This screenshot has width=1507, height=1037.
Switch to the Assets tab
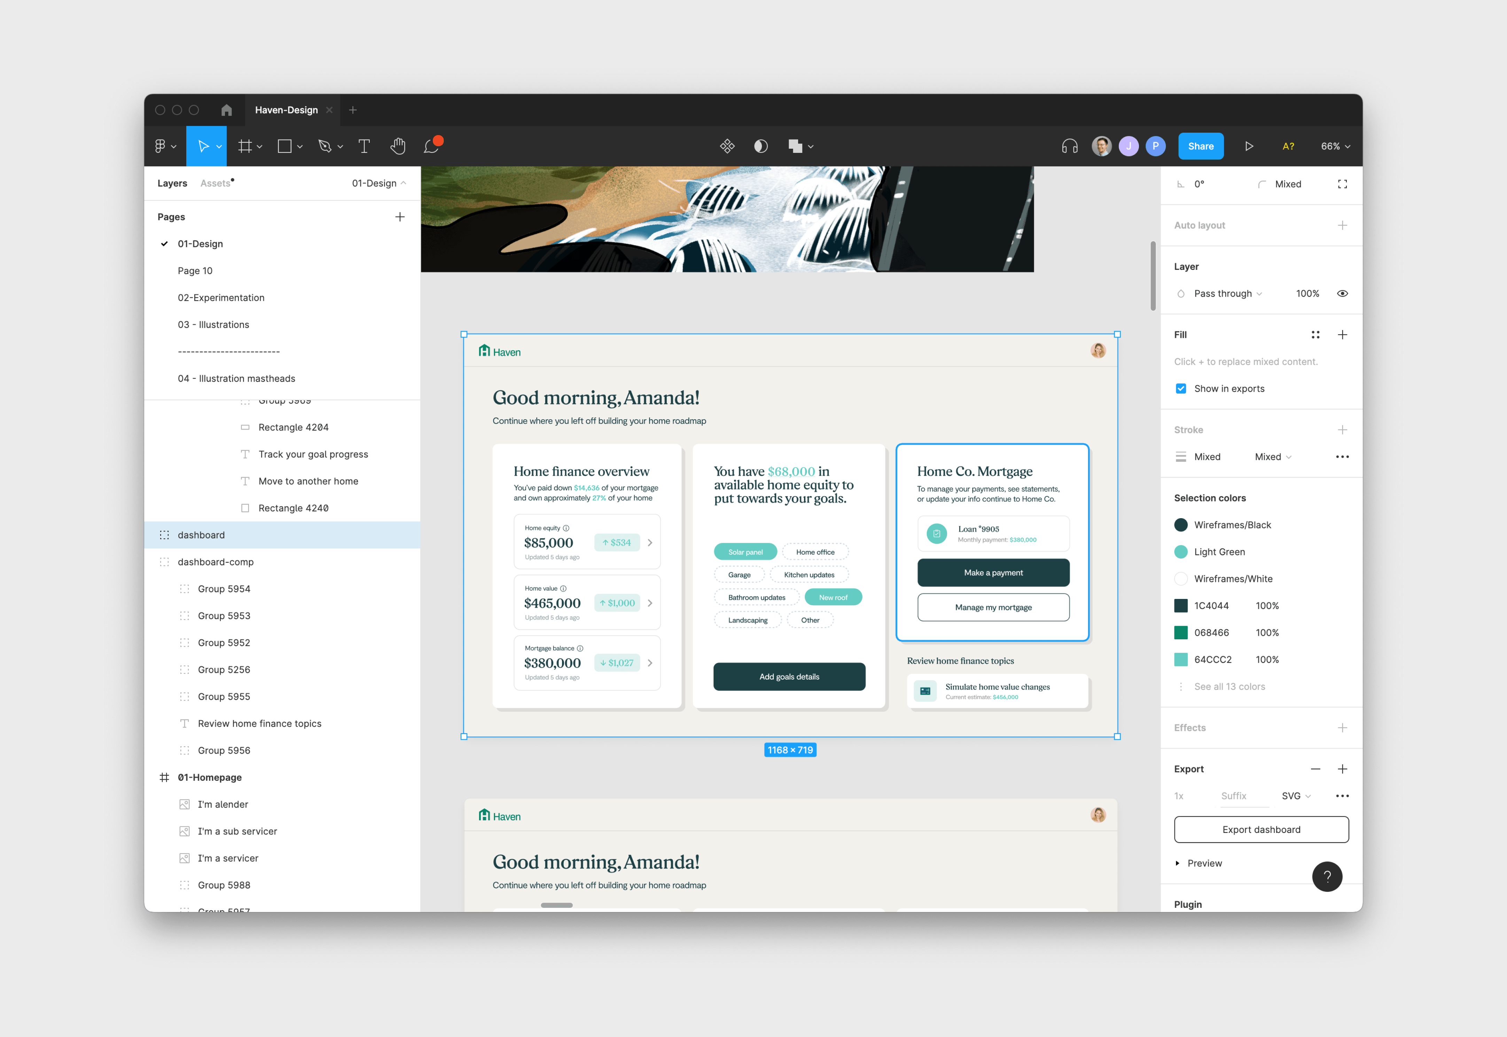pyautogui.click(x=215, y=183)
